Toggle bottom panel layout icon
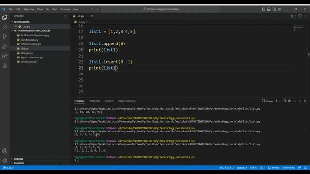Image resolution: width=310 pixels, height=174 pixels. (x=269, y=9)
